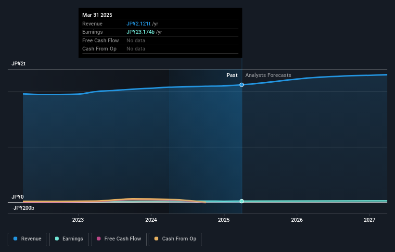Select the revenue data point at Mar 2025
The image size is (395, 252).
point(242,85)
